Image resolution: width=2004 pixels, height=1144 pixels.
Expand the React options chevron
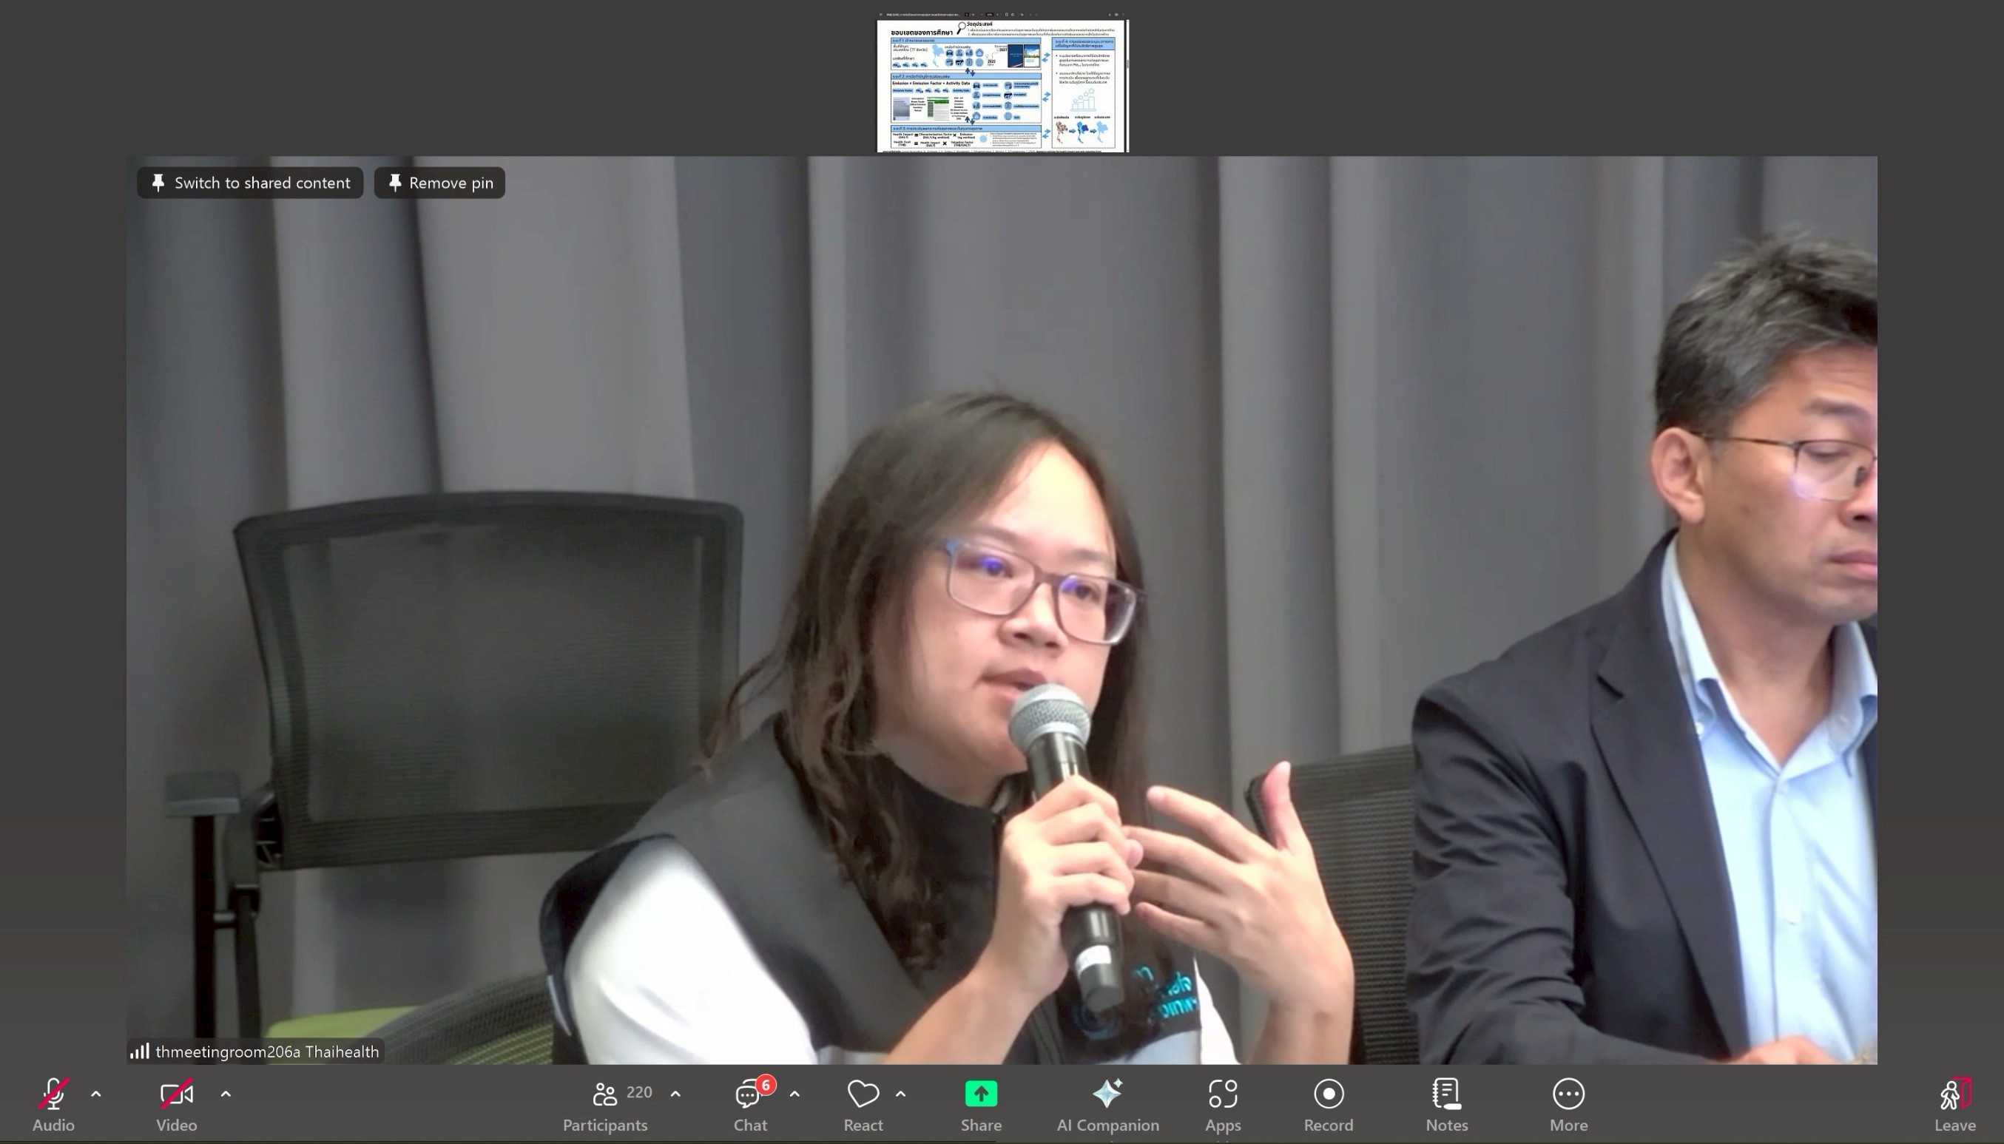click(900, 1094)
